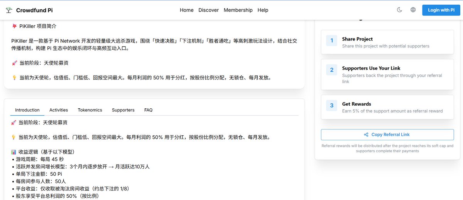Click the burst emoji beside PiKiller 项目简介
463x200 pixels.
[x=14, y=26]
